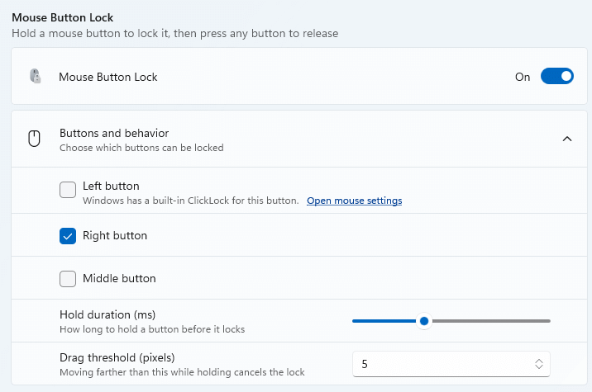Click 'How long to hold a button' description
This screenshot has height=392, width=592.
152,329
